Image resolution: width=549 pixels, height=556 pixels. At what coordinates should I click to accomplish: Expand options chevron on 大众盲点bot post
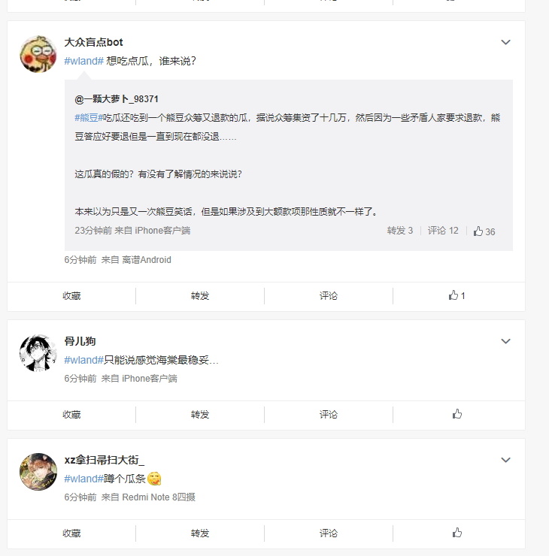click(x=505, y=42)
